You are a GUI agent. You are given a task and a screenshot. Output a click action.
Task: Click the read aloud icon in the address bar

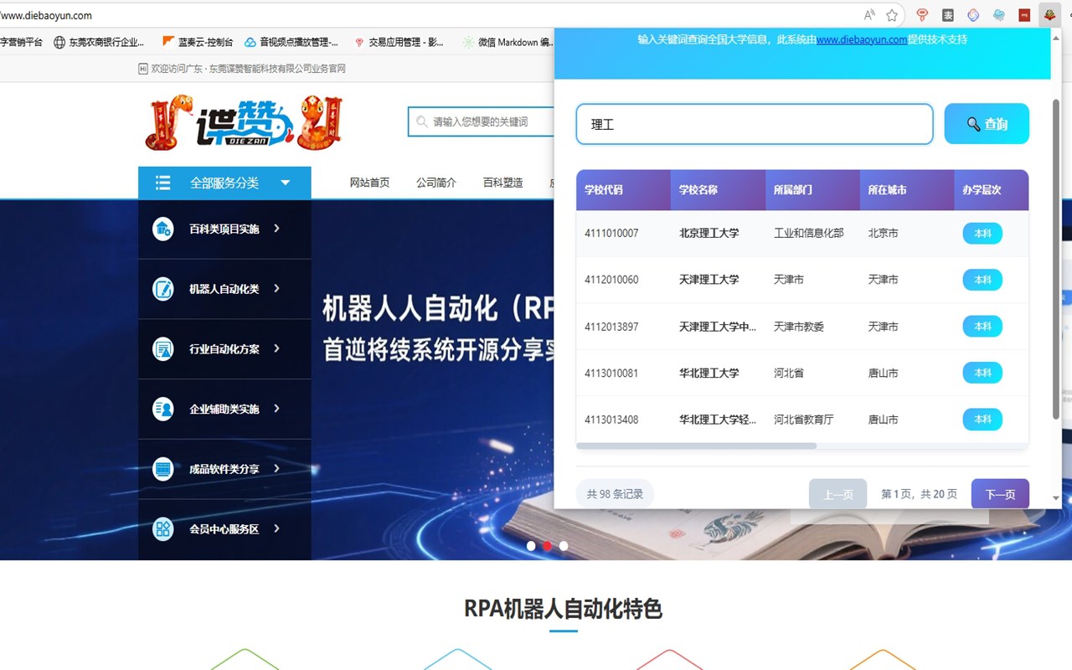coord(869,15)
